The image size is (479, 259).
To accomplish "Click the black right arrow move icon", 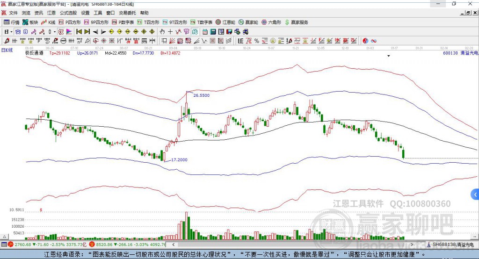I will tap(103, 32).
